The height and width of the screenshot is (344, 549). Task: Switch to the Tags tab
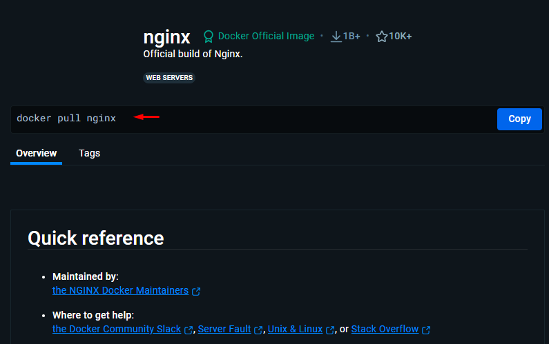click(x=89, y=153)
